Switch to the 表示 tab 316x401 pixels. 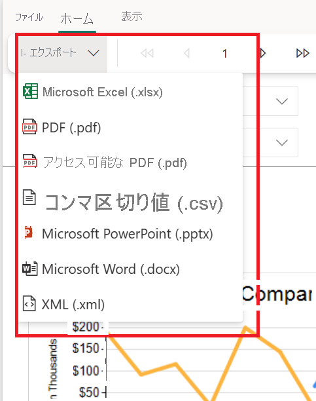132,16
